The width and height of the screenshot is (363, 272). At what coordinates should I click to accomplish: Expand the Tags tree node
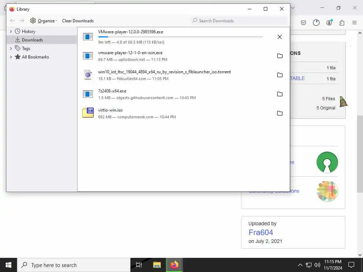pos(11,48)
